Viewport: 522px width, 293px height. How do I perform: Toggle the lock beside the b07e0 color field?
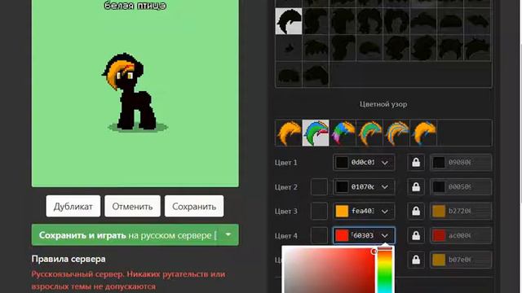click(416, 260)
